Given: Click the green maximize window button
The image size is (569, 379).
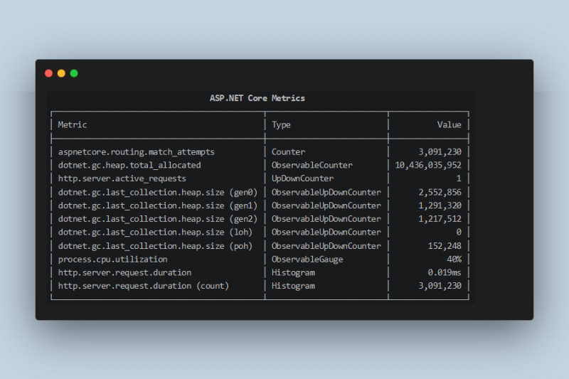Looking at the screenshot, I should pos(74,73).
